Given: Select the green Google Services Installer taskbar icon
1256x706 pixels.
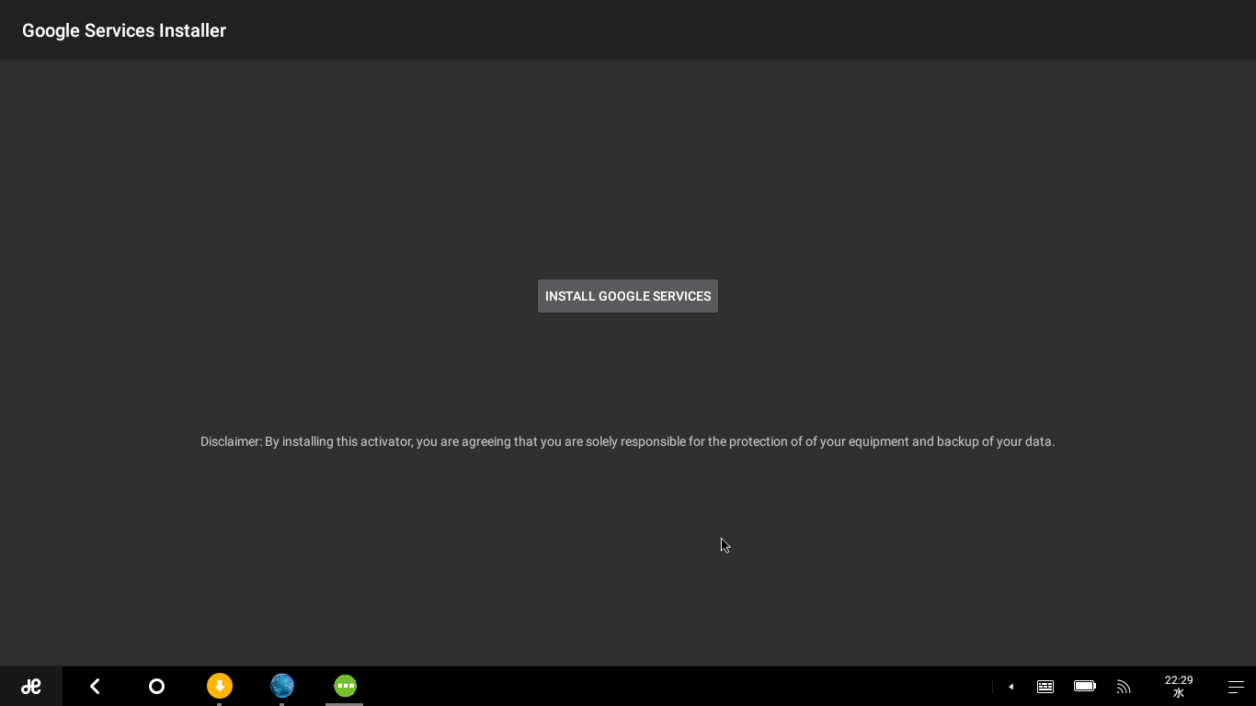Looking at the screenshot, I should 345,686.
